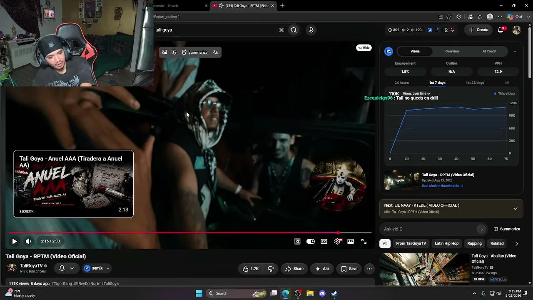Like the video with 1.7K likes

pyautogui.click(x=251, y=269)
